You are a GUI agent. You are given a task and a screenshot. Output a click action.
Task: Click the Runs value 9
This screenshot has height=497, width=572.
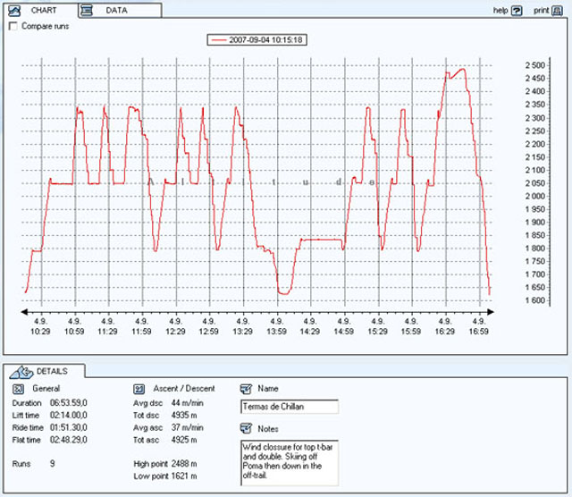click(53, 464)
